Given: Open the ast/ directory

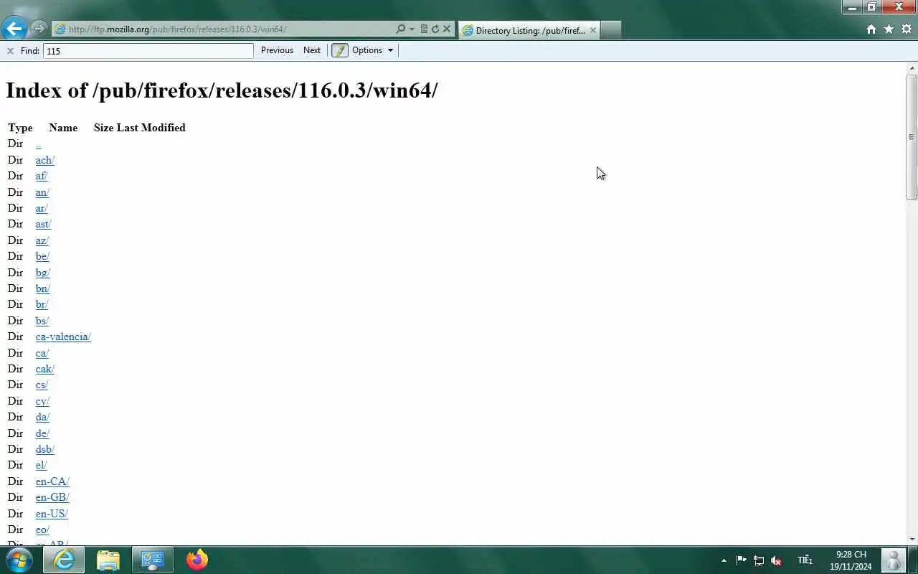Looking at the screenshot, I should [x=44, y=224].
